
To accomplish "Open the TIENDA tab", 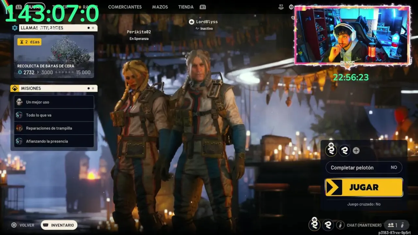I will 186,7.
